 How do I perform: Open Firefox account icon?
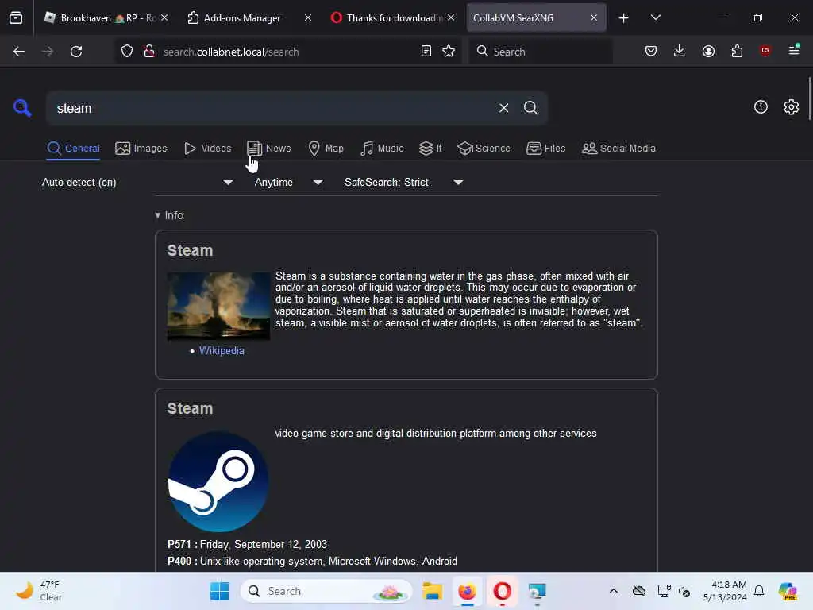pyautogui.click(x=708, y=52)
